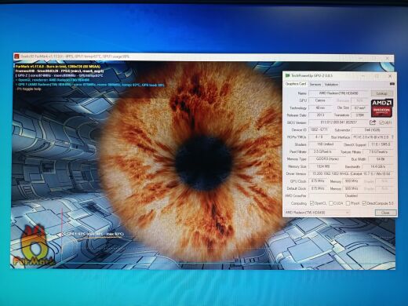
Task: Toggle the CUDA checkbox
Action: (x=331, y=203)
